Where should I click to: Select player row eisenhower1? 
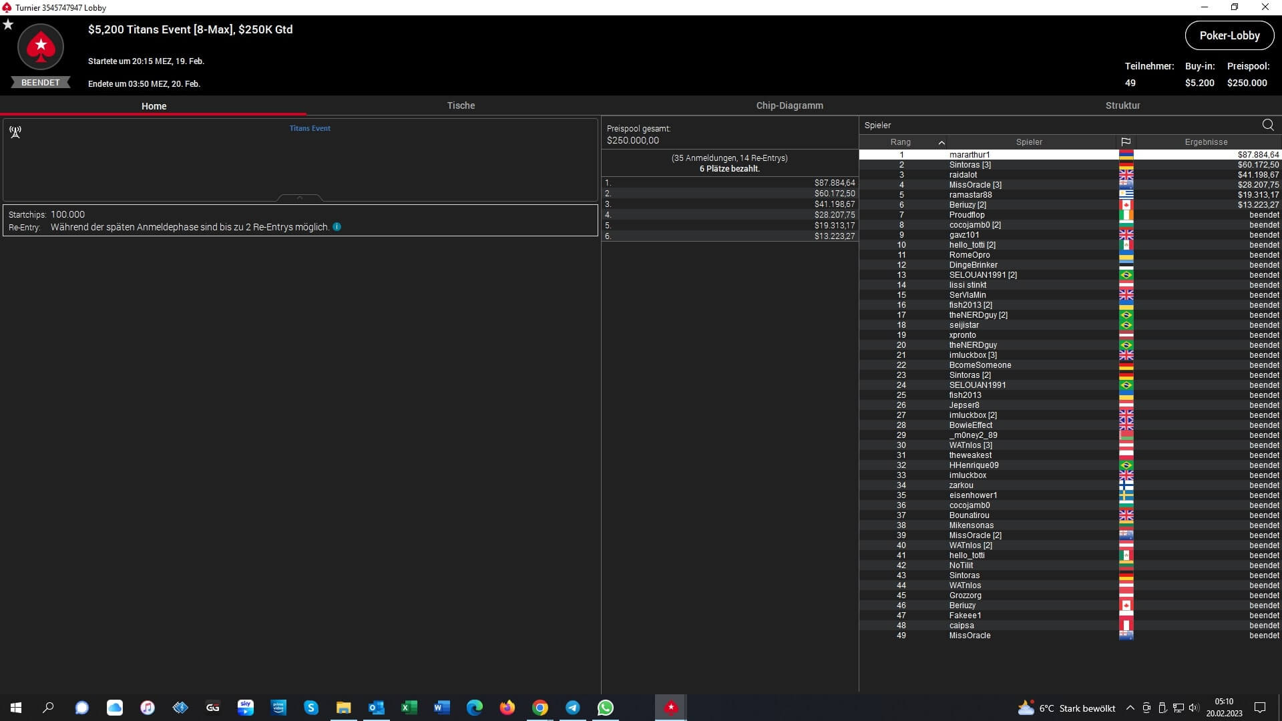point(1070,495)
